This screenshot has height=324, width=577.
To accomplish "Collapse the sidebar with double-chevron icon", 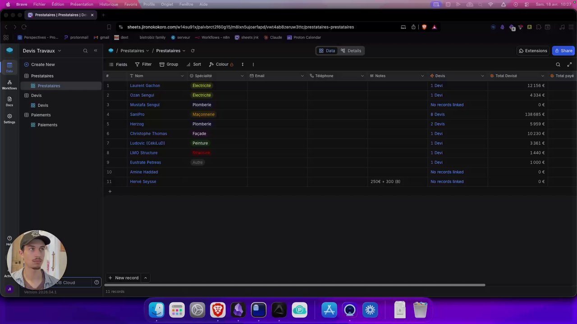I will pyautogui.click(x=96, y=51).
